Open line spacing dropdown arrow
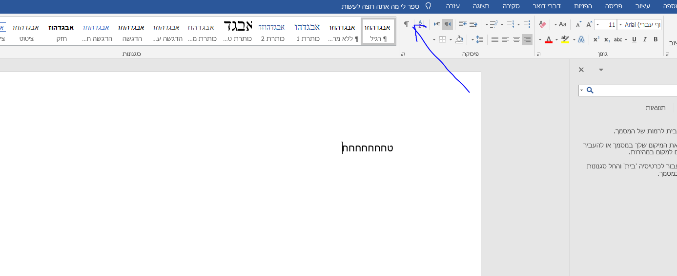Image resolution: width=677 pixels, height=276 pixels. [x=473, y=39]
